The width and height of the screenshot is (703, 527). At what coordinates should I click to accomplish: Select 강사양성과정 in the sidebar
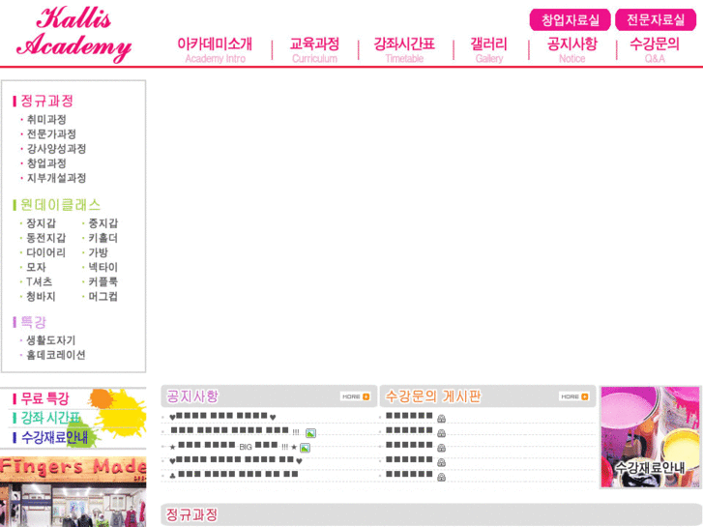click(x=56, y=149)
